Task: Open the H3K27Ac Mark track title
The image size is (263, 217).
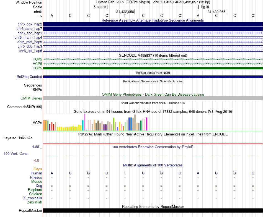Action: (x=153, y=134)
